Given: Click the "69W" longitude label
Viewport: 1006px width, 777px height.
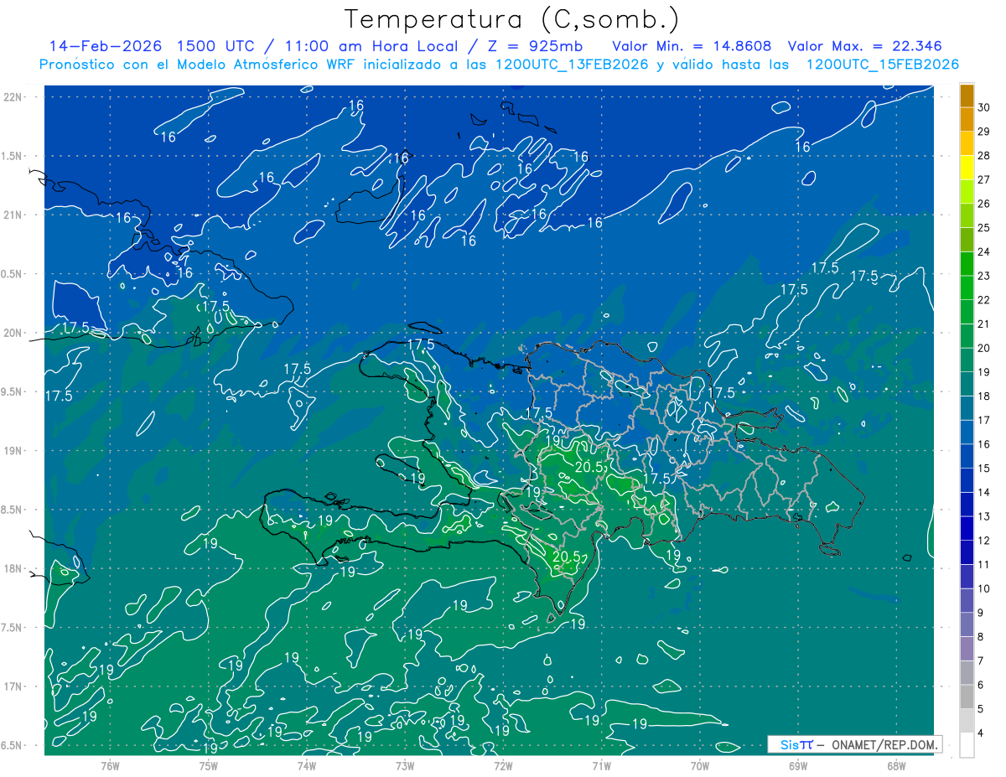Looking at the screenshot, I should point(798,765).
